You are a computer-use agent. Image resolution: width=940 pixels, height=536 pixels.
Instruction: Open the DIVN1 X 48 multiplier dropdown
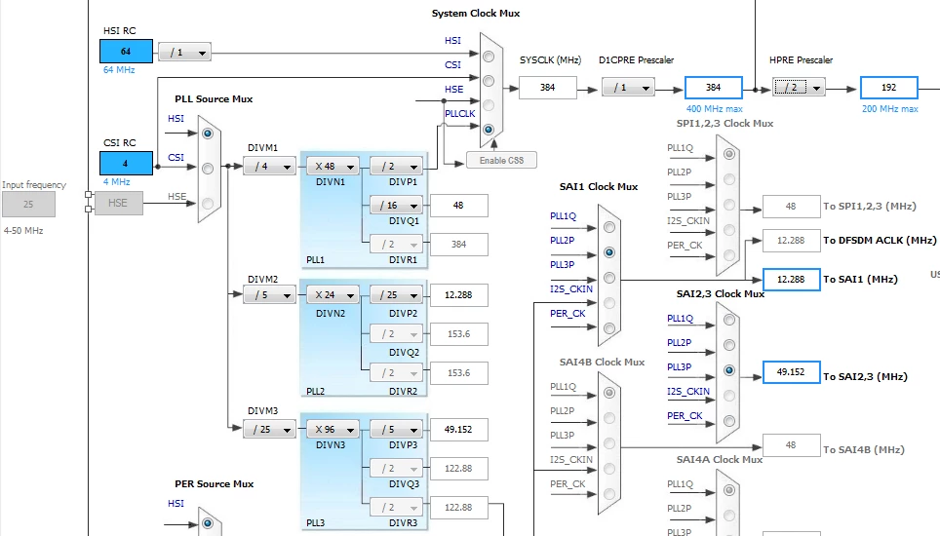click(333, 167)
